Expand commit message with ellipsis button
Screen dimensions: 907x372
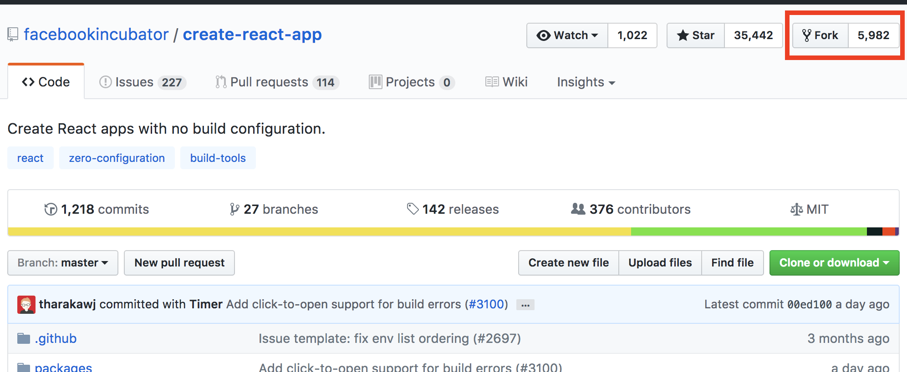point(525,305)
